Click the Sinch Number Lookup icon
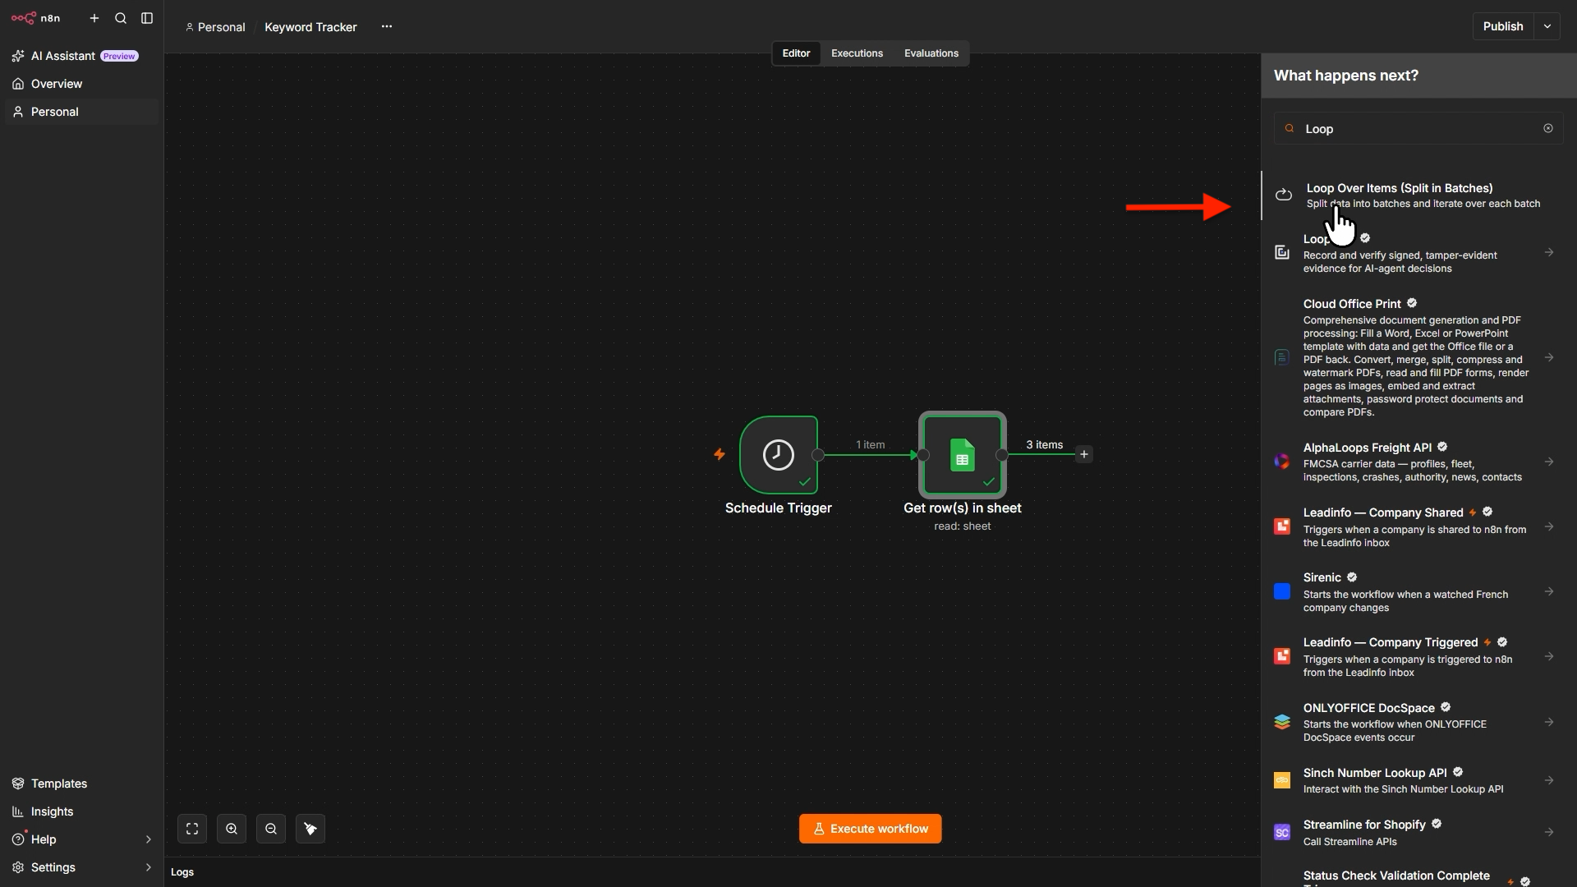1577x887 pixels. point(1282,780)
